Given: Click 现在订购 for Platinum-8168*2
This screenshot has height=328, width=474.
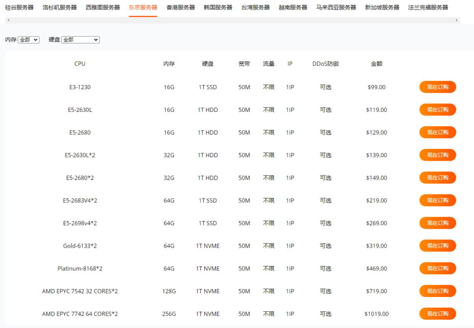Looking at the screenshot, I should [x=437, y=268].
